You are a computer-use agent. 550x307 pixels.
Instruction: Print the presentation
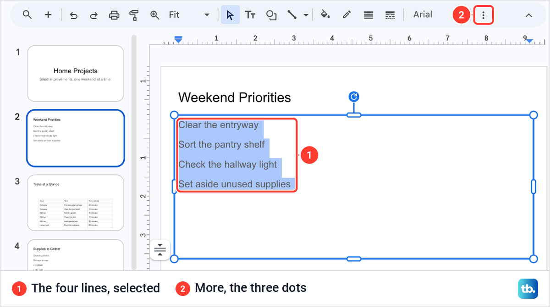[x=114, y=15]
